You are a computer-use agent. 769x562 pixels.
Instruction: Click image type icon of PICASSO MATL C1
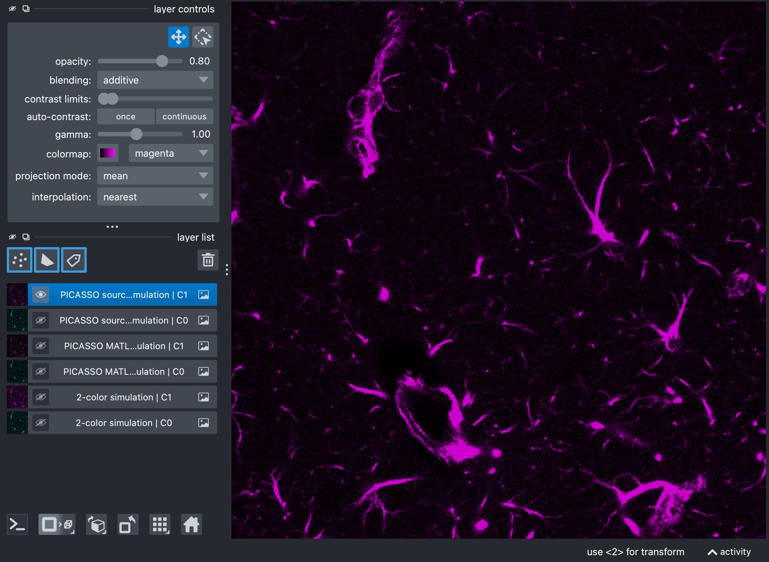[204, 346]
